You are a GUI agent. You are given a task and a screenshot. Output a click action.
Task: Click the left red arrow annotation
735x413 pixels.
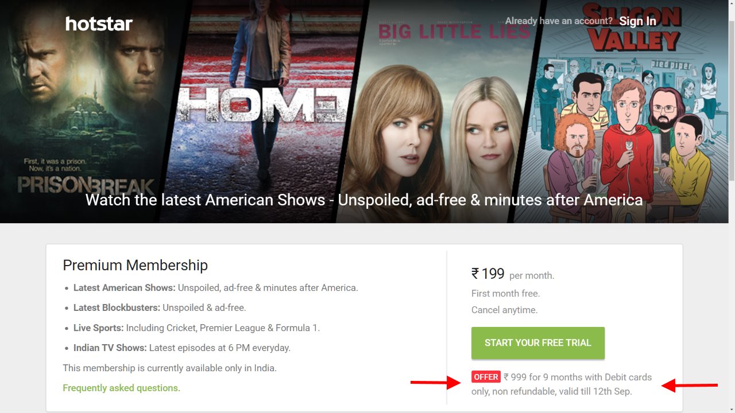click(x=435, y=383)
